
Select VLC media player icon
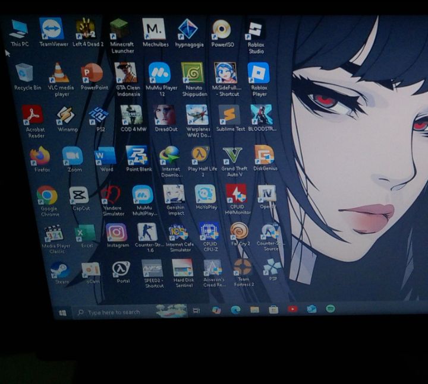61,80
